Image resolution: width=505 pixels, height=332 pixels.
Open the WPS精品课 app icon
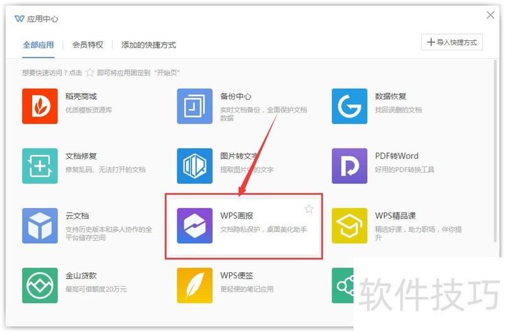point(350,226)
